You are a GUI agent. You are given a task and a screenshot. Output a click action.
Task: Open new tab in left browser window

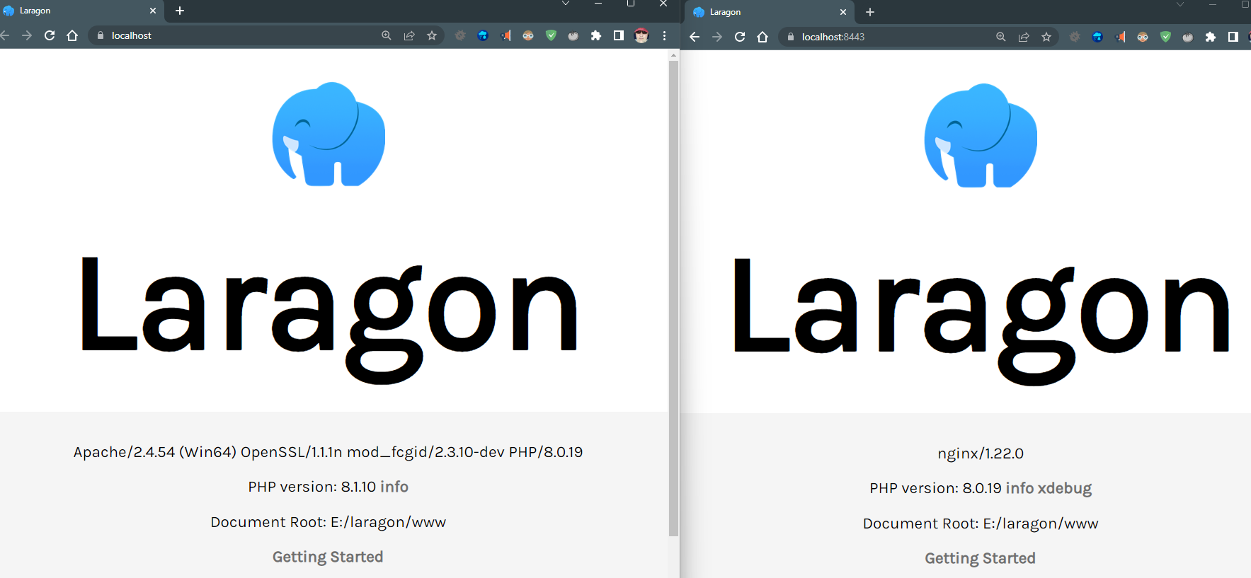(180, 11)
